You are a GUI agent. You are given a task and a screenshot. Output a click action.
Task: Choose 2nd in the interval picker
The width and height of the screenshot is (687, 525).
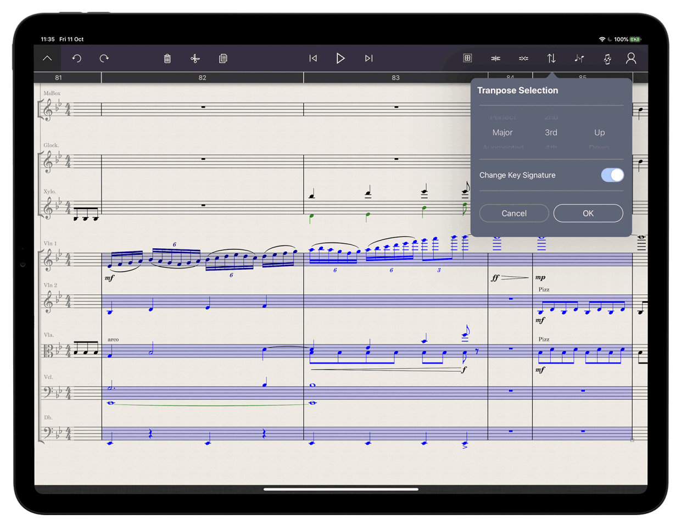[551, 117]
